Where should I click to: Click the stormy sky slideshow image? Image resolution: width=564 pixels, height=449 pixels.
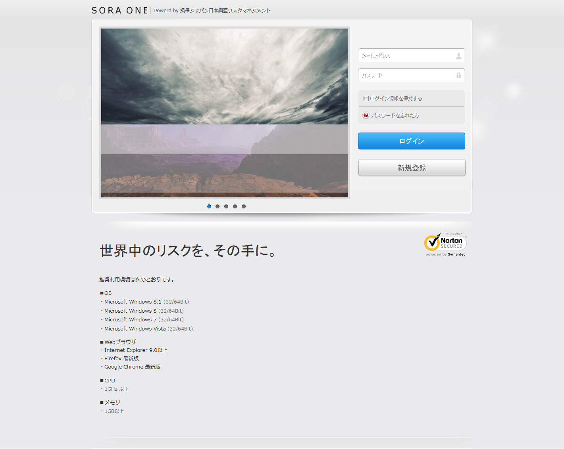click(x=225, y=113)
